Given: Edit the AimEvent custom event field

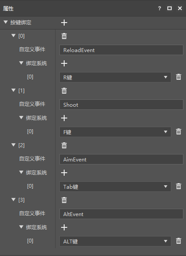Looking at the screenshot, I should [121, 159].
